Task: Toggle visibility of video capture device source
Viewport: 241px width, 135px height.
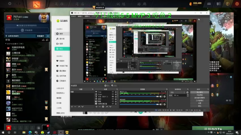Action: click(113, 103)
